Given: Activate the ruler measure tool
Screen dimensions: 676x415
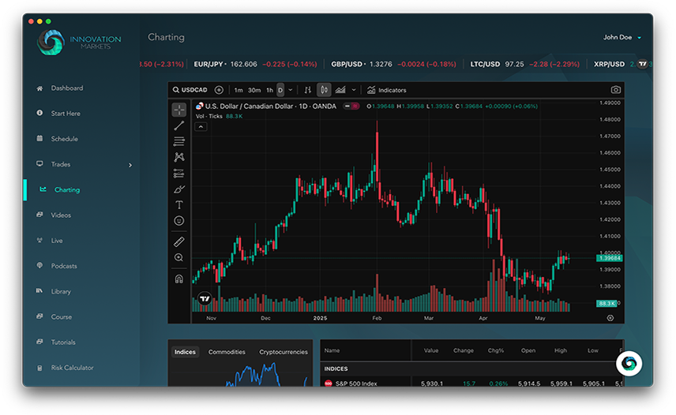Looking at the screenshot, I should pyautogui.click(x=179, y=242).
